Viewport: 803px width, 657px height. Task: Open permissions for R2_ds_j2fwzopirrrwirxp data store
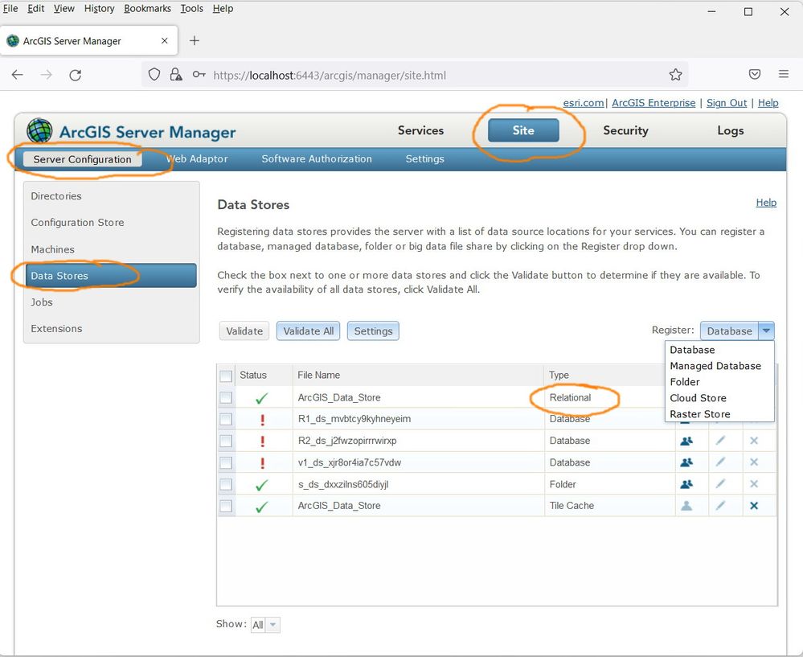[686, 441]
